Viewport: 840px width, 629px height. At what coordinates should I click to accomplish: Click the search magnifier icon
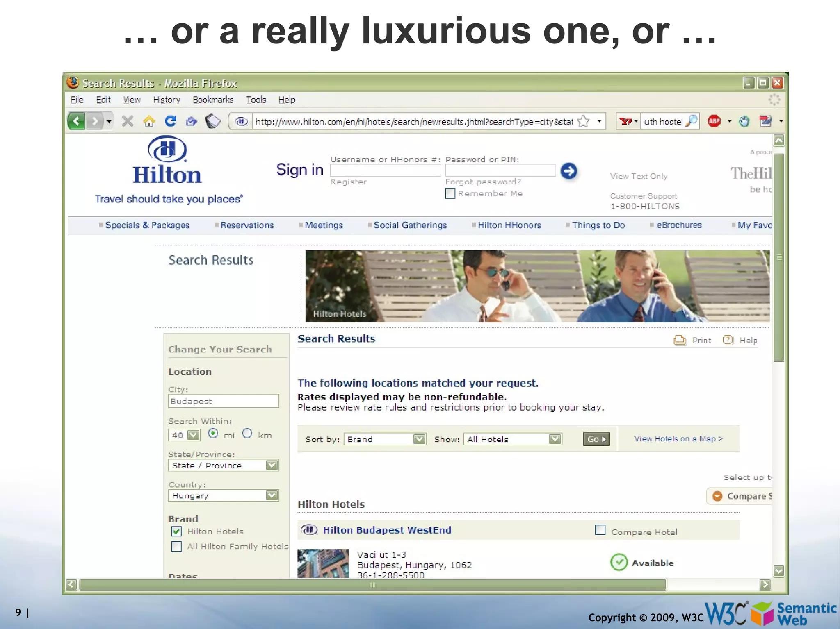click(x=692, y=121)
